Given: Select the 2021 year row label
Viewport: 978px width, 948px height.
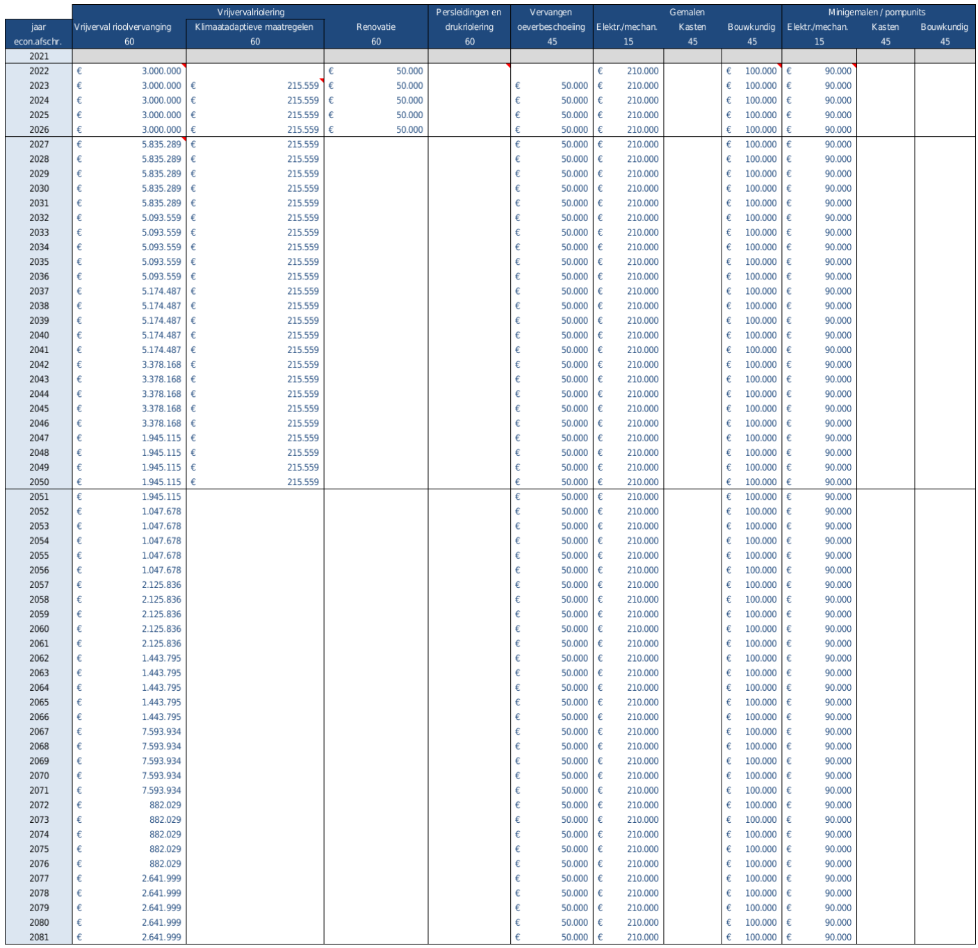Looking at the screenshot, I should pyautogui.click(x=39, y=56).
